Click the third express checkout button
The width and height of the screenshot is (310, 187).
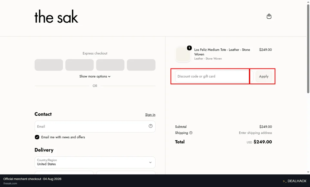pyautogui.click(x=110, y=65)
